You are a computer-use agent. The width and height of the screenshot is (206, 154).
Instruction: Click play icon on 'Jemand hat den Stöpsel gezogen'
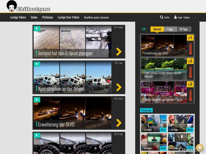(x=37, y=29)
